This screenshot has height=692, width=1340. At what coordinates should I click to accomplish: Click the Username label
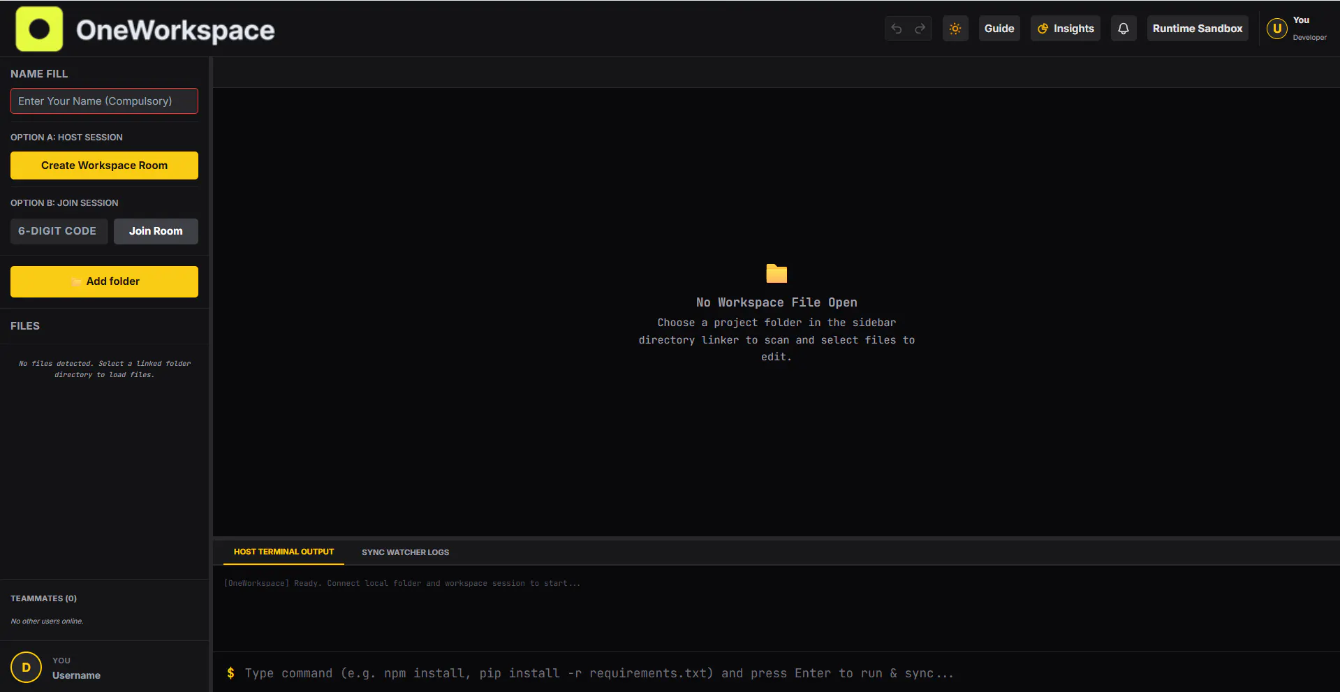[x=76, y=675]
